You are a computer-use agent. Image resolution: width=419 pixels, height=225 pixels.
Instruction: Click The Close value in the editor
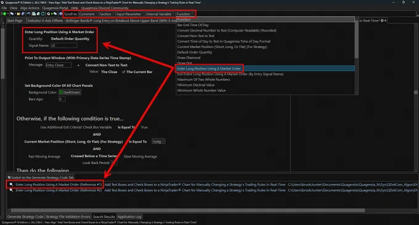[109, 72]
